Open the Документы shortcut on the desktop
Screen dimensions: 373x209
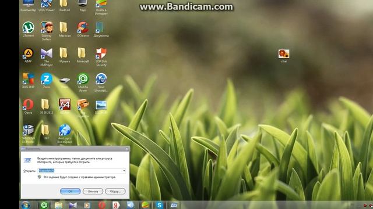click(x=101, y=29)
